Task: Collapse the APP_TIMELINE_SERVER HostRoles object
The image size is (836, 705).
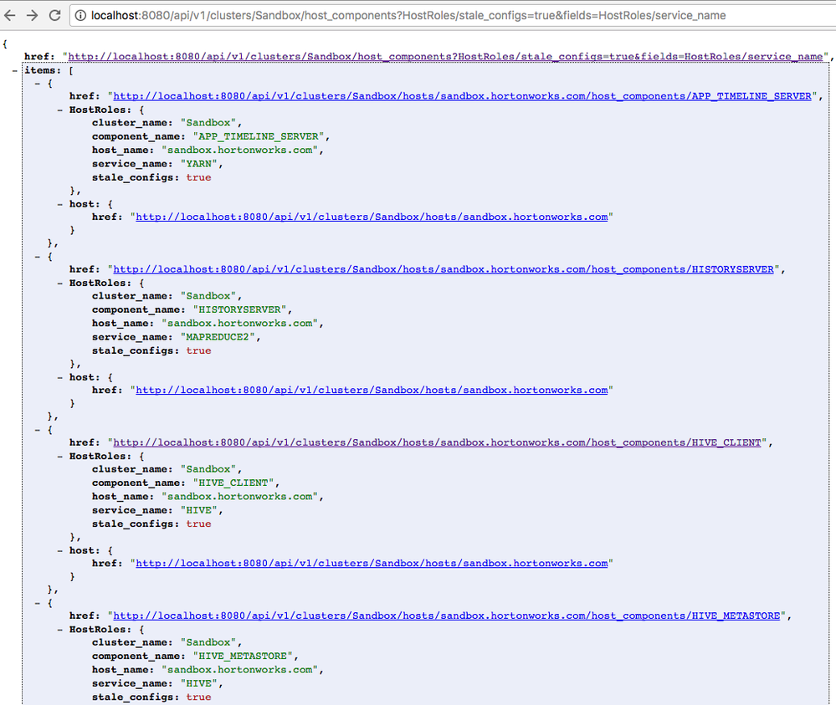Action: 58,109
